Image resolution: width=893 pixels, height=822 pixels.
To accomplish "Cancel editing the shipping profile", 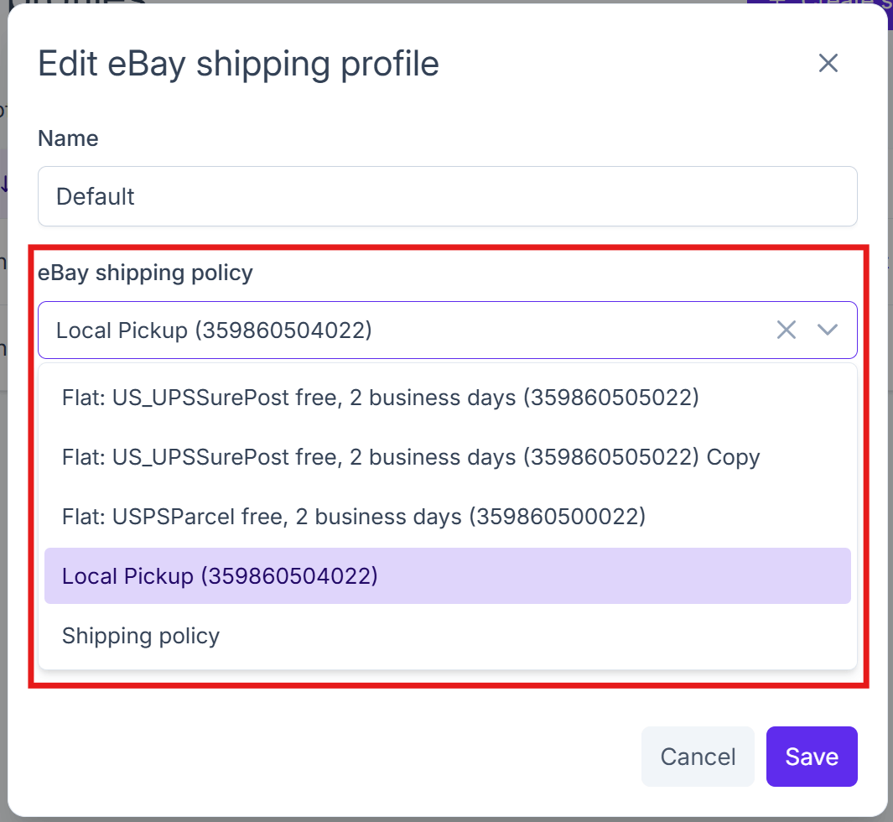I will click(x=698, y=756).
